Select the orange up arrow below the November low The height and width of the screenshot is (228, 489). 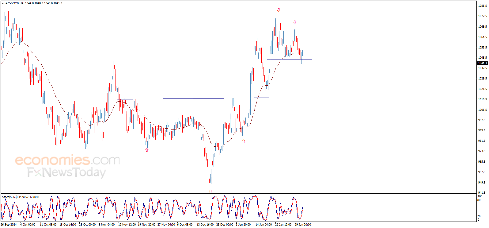(x=147, y=150)
